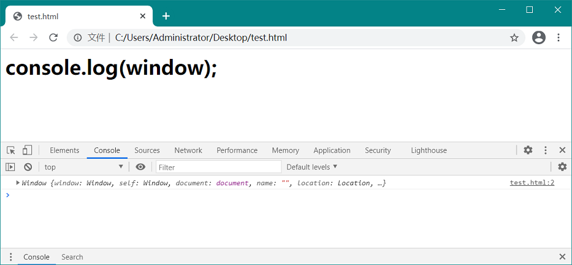Image resolution: width=572 pixels, height=265 pixels.
Task: Open the Network tab
Action: (188, 150)
